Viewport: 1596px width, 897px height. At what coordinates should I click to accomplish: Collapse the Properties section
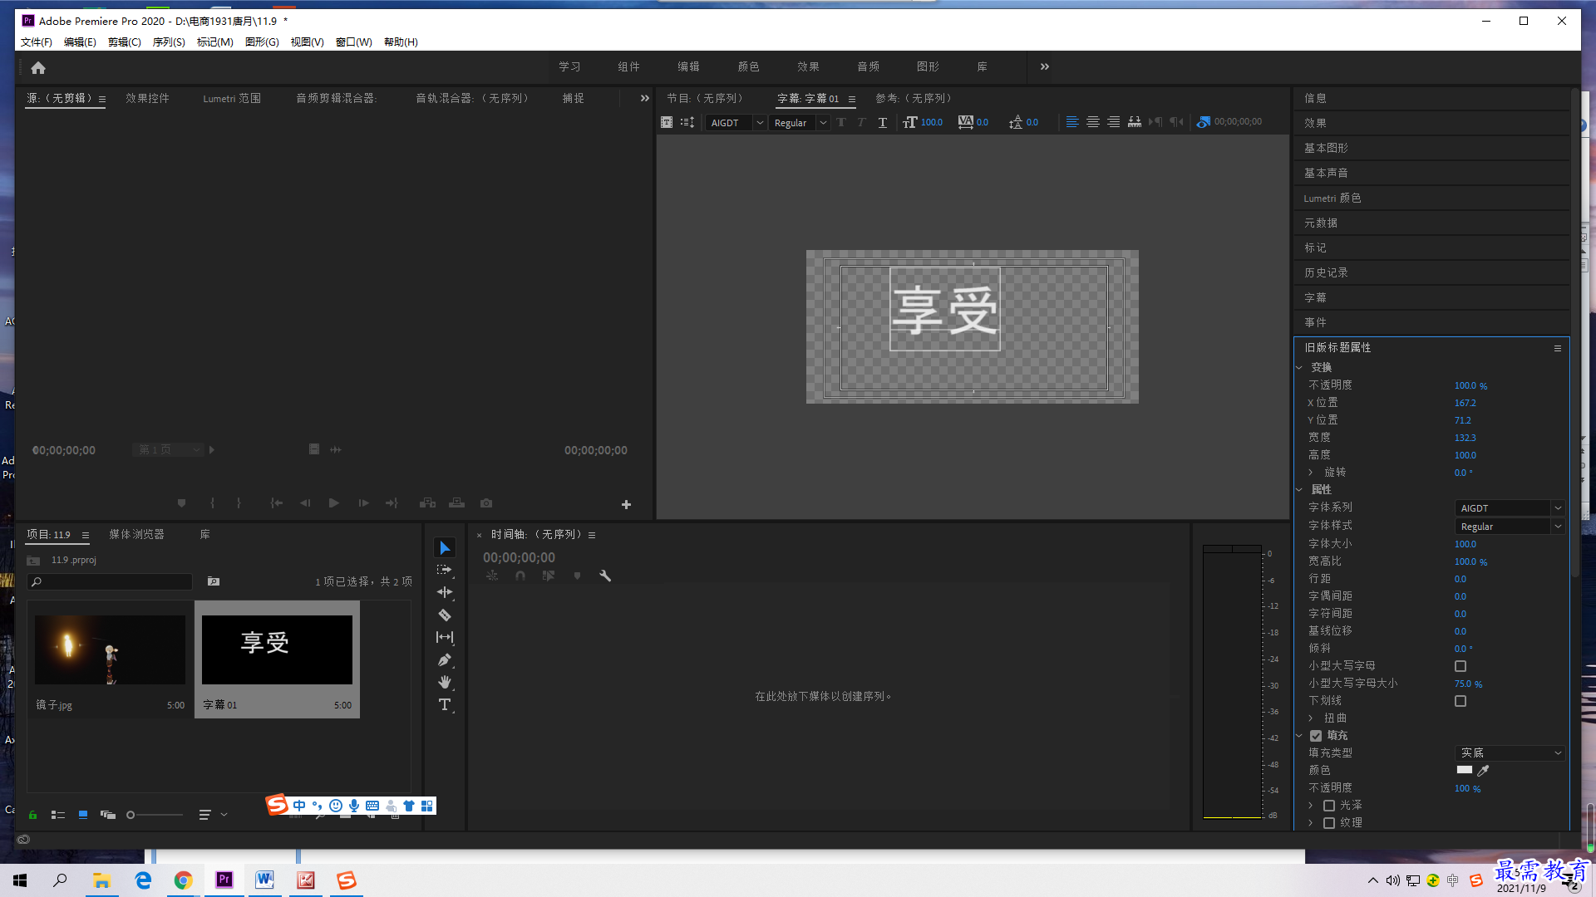click(1299, 489)
